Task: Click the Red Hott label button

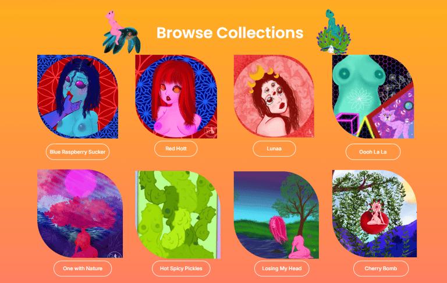Action: coord(176,148)
